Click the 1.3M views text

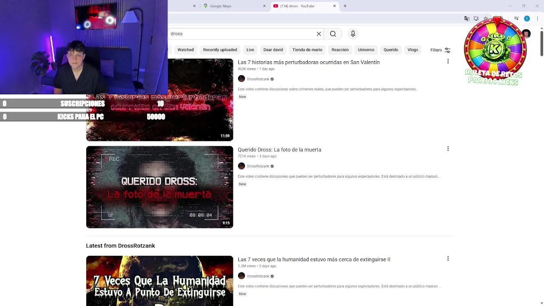point(246,266)
